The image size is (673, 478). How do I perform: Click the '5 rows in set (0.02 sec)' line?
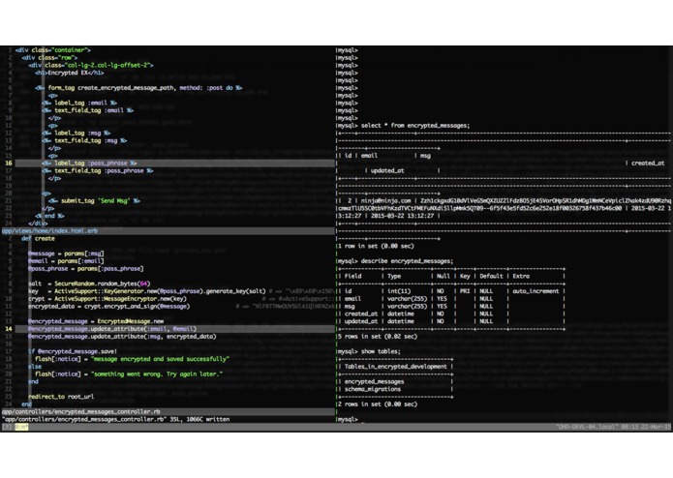[378, 337]
